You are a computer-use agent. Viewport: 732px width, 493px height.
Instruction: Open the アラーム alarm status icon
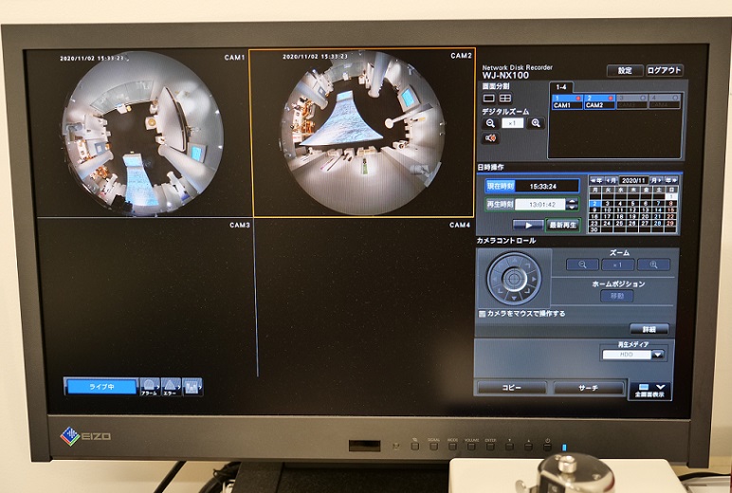click(150, 386)
